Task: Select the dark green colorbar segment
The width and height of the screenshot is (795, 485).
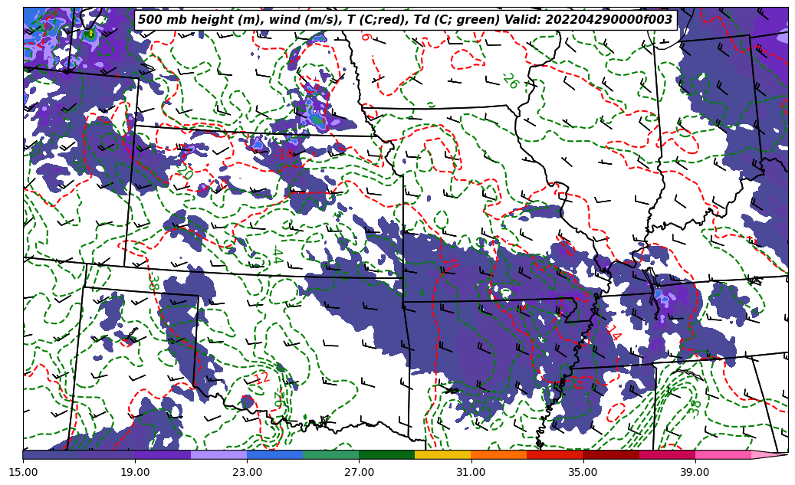Action: click(x=386, y=454)
